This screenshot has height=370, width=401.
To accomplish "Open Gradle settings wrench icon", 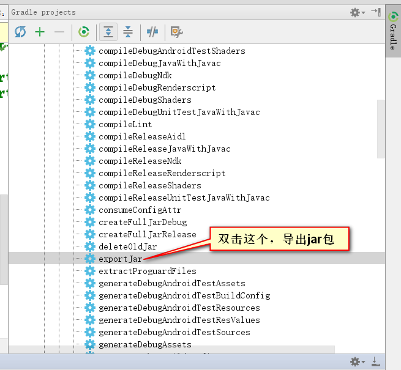I will [x=177, y=32].
